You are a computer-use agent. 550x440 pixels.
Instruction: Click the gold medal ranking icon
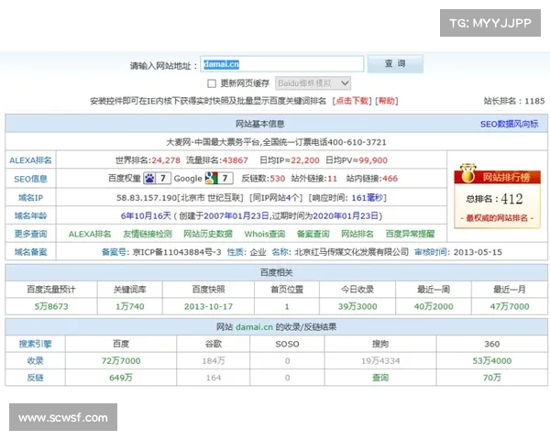467,173
